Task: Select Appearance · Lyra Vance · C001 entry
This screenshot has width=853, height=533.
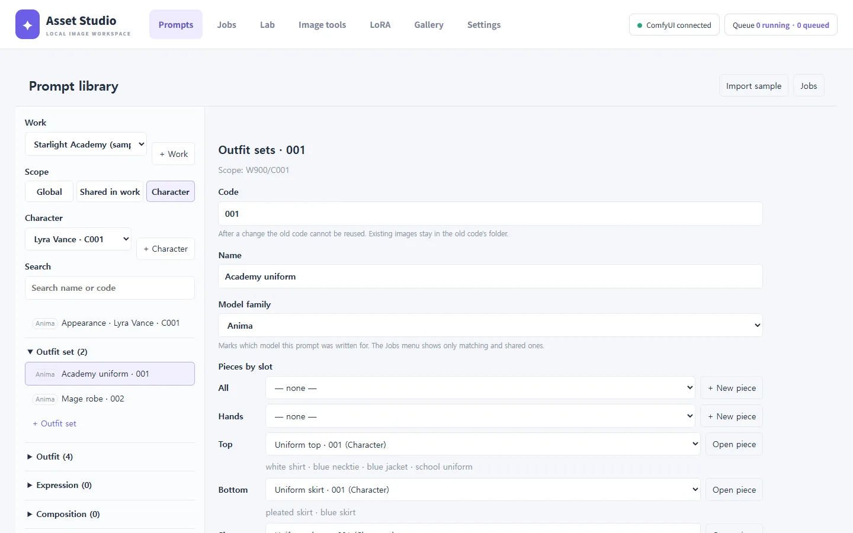Action: click(x=110, y=323)
